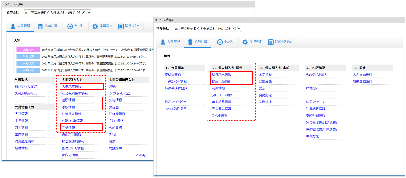The height and width of the screenshot is (178, 406).
Task: Click the pink お知らせ badge
Action: pos(28,50)
